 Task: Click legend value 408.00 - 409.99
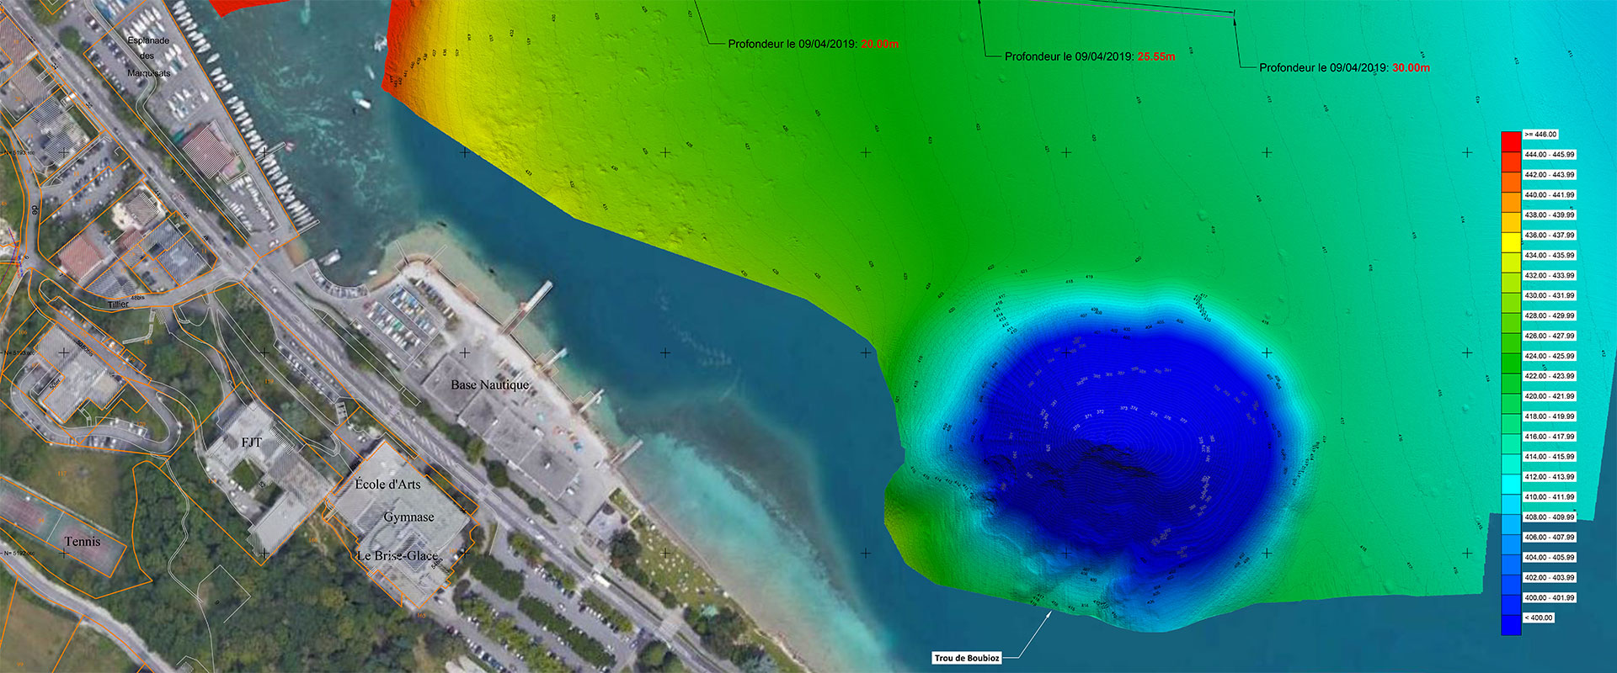[x=1549, y=517]
